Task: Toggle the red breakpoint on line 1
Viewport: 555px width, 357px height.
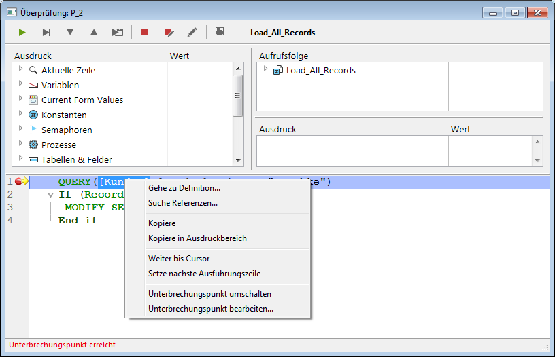Action: pyautogui.click(x=18, y=181)
